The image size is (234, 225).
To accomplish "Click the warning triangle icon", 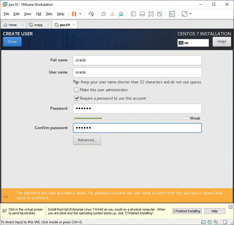I will coord(6,195).
